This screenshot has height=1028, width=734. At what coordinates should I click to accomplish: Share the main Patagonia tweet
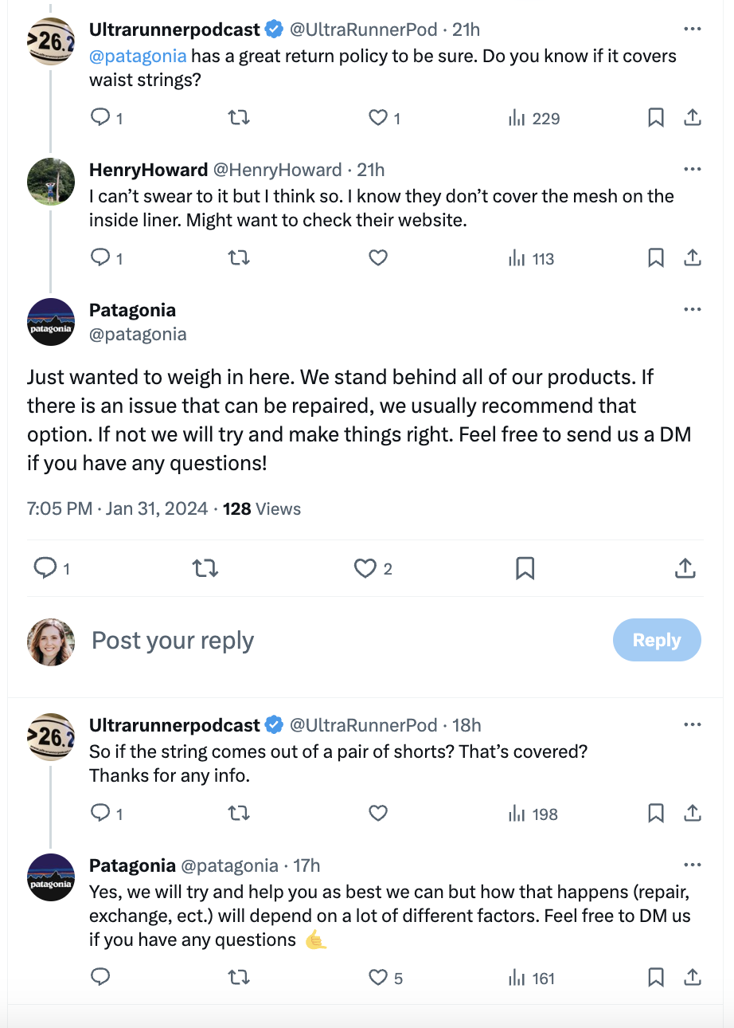(x=685, y=568)
